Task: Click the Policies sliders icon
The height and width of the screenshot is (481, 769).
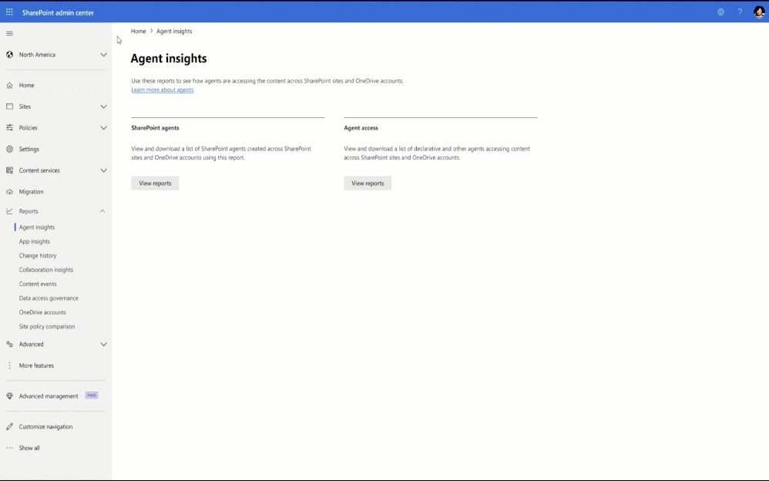Action: [x=9, y=128]
